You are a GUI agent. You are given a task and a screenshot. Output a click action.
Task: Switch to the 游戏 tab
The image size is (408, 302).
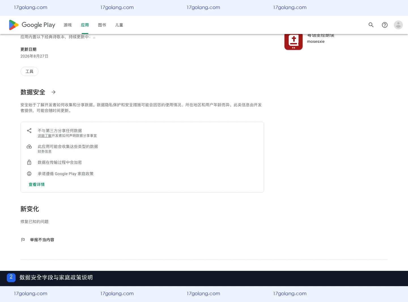click(68, 25)
